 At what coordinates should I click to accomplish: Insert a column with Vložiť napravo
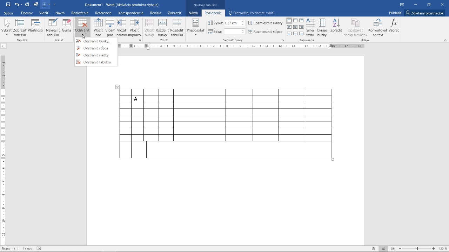click(x=134, y=28)
